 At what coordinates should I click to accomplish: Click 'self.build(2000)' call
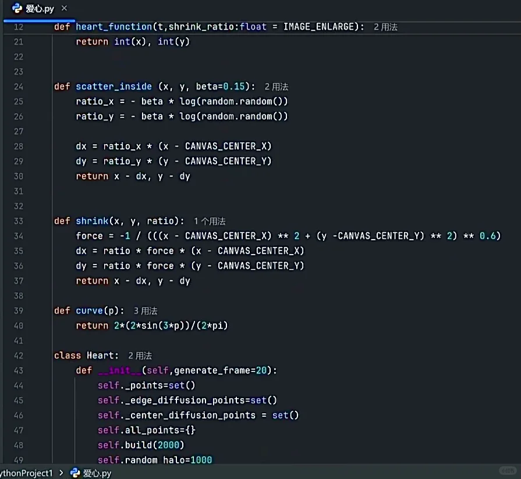[141, 445]
